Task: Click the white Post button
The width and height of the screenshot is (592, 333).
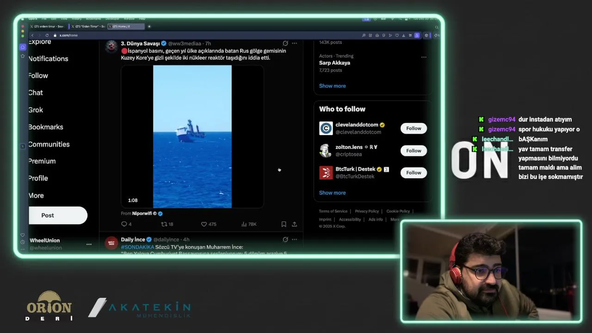Action: pos(58,216)
